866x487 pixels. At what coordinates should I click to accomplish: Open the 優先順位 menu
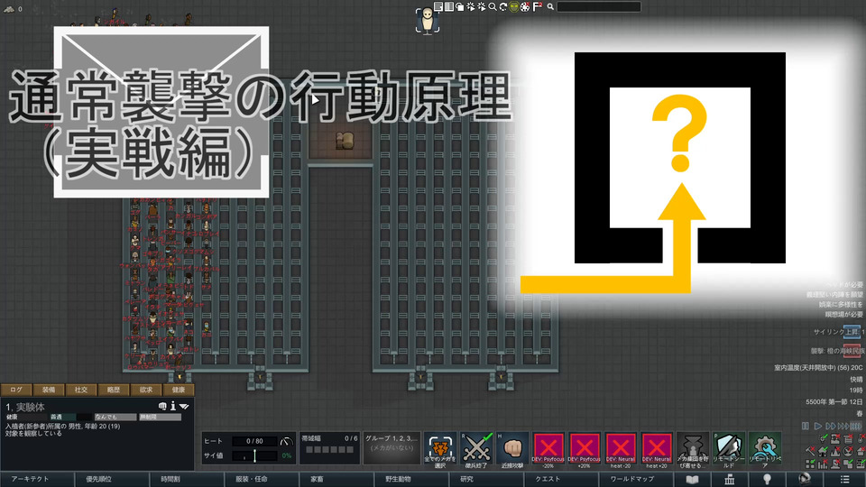click(112, 479)
